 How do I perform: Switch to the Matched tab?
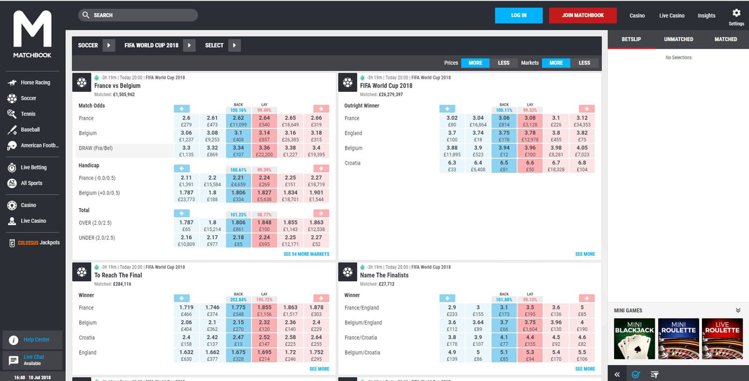click(725, 39)
